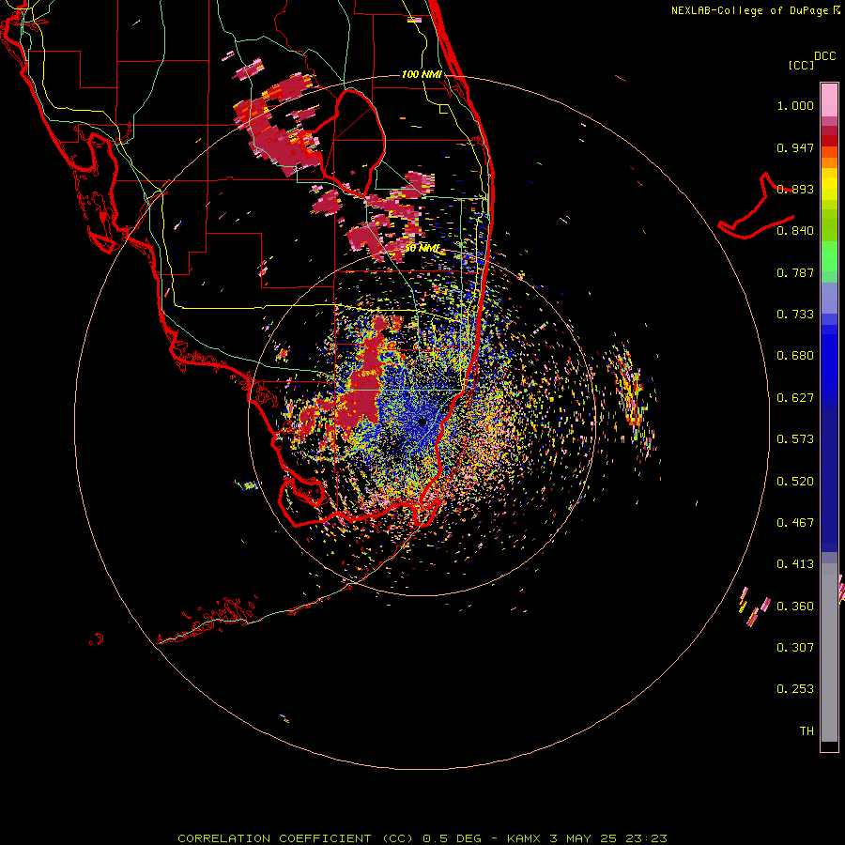This screenshot has height=845, width=845.
Task: Pick the orange segment of color bar
Action: click(x=829, y=162)
